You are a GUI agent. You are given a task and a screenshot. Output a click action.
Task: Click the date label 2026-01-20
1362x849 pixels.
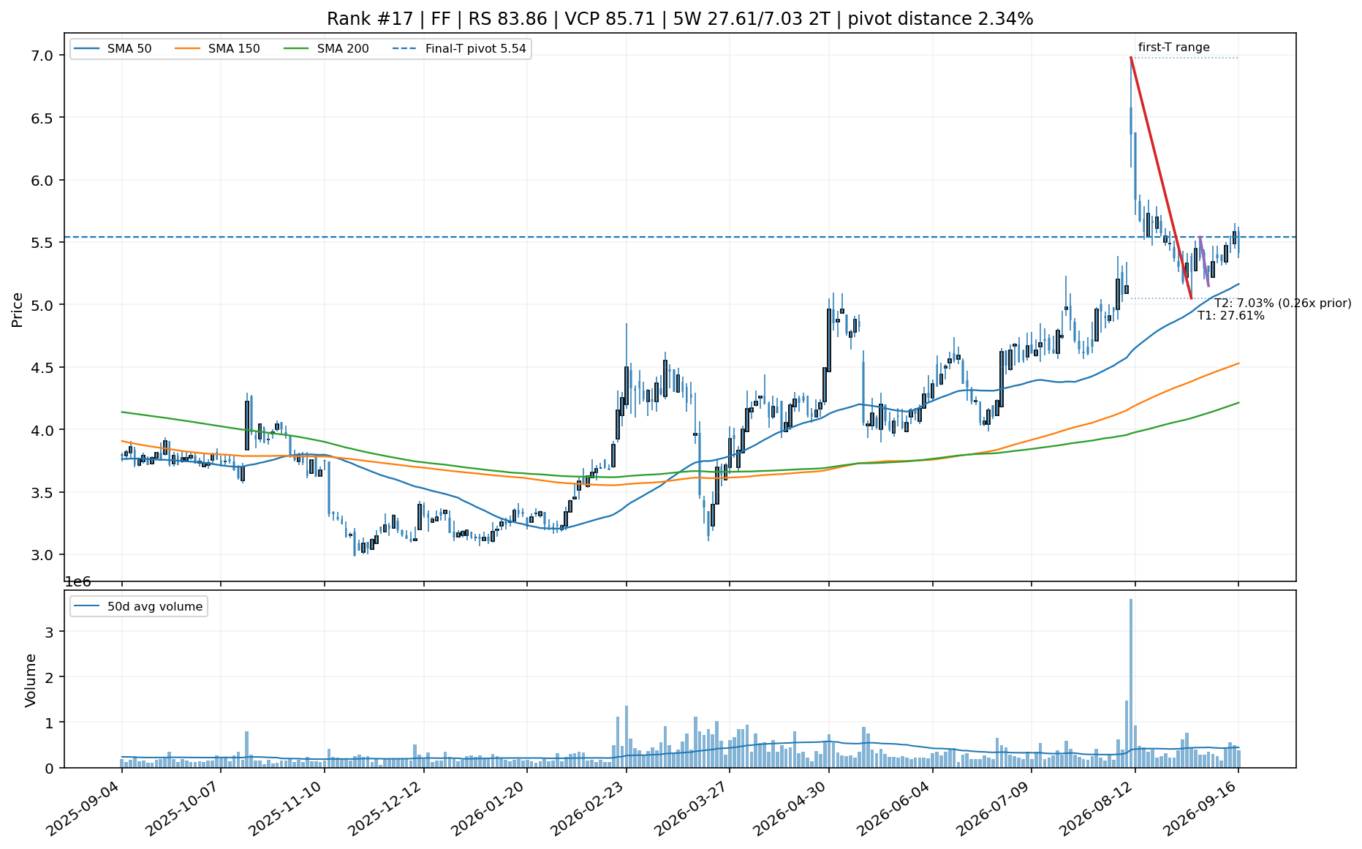click(488, 808)
